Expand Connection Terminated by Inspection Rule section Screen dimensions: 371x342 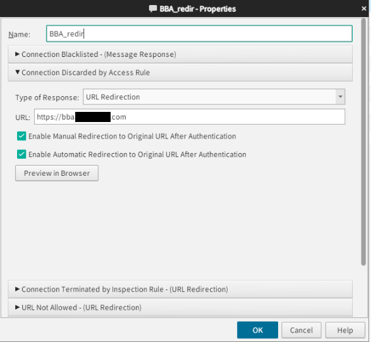click(180, 290)
